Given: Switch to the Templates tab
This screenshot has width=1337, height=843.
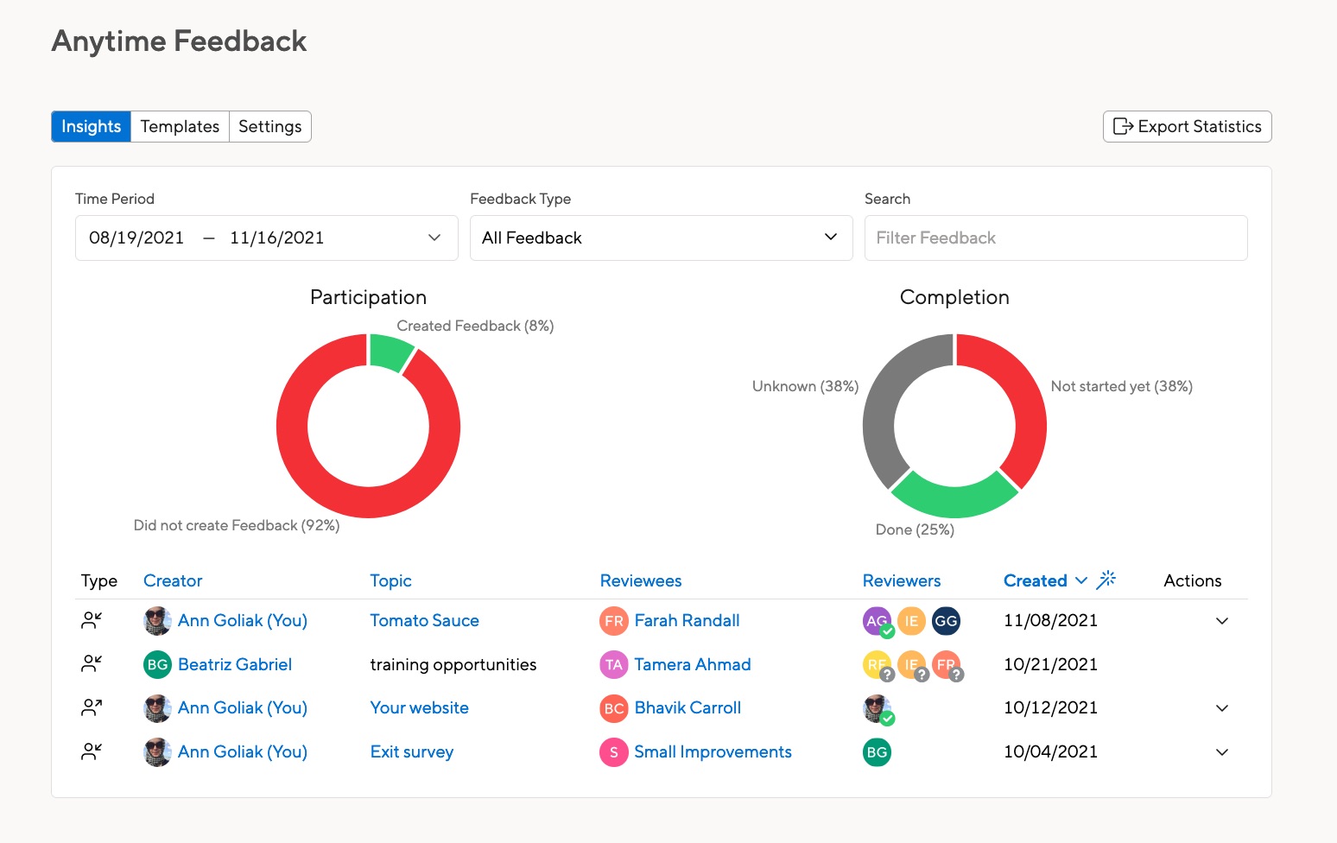Looking at the screenshot, I should [x=179, y=126].
